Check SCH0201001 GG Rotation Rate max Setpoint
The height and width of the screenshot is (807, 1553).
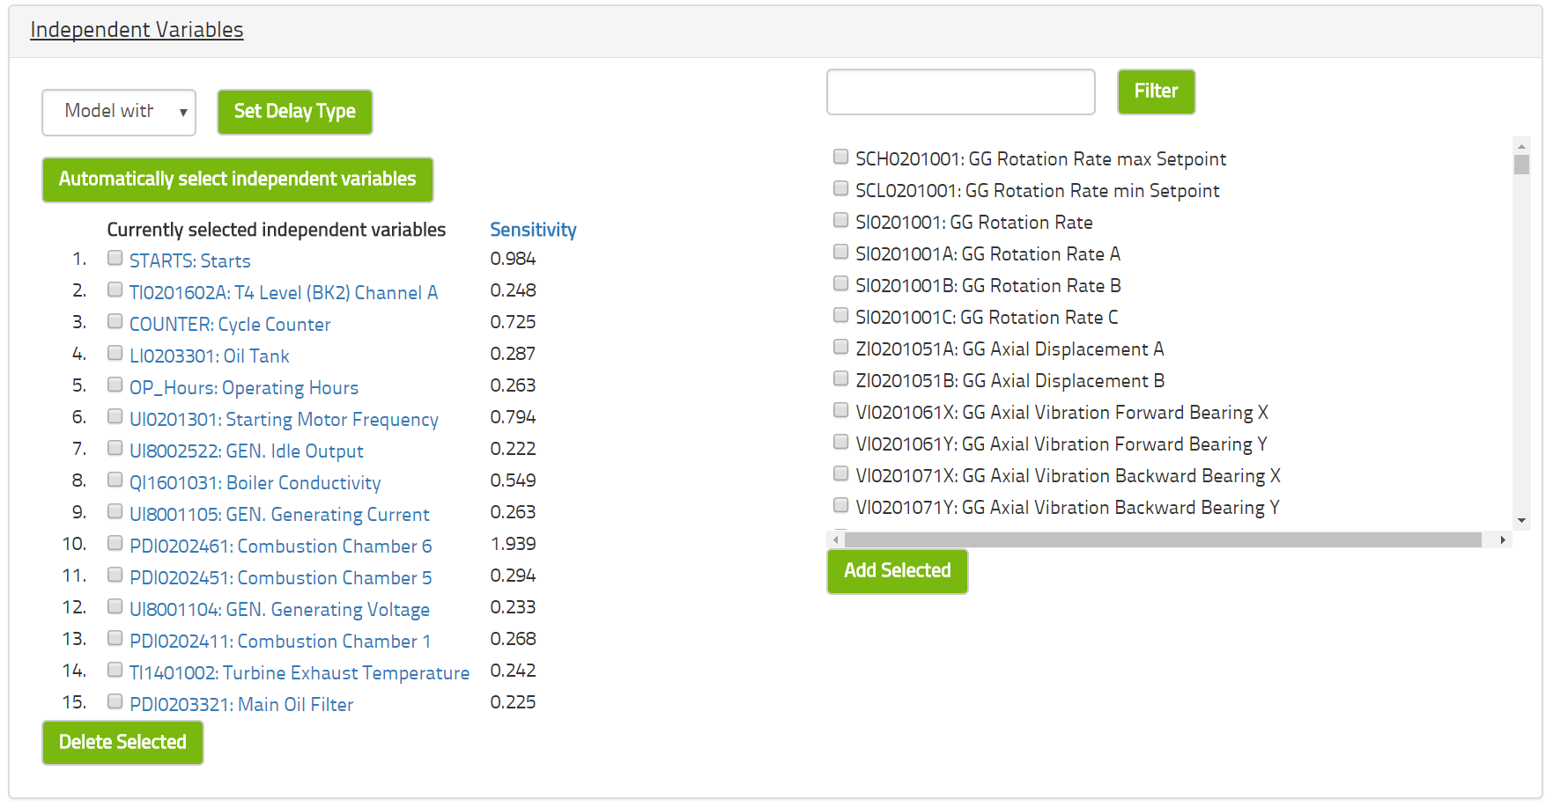pos(841,157)
